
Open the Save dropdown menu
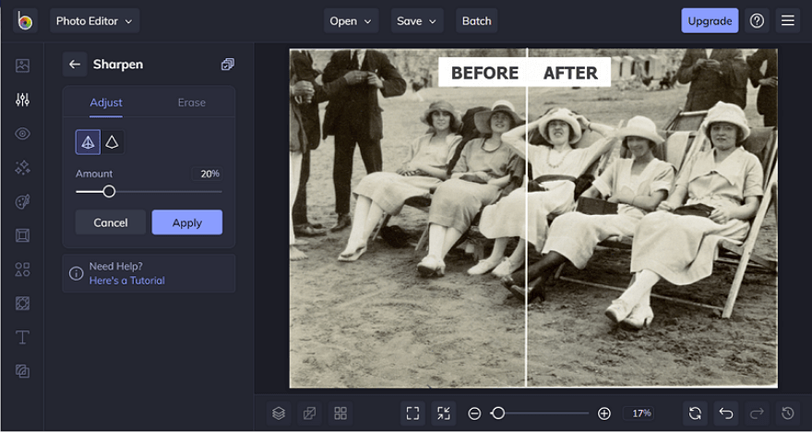tap(417, 20)
